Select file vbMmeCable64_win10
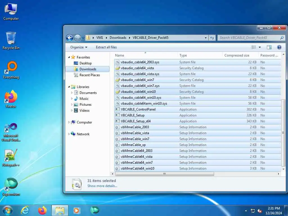Screen dimensions: 288x216 click(x=198, y=168)
